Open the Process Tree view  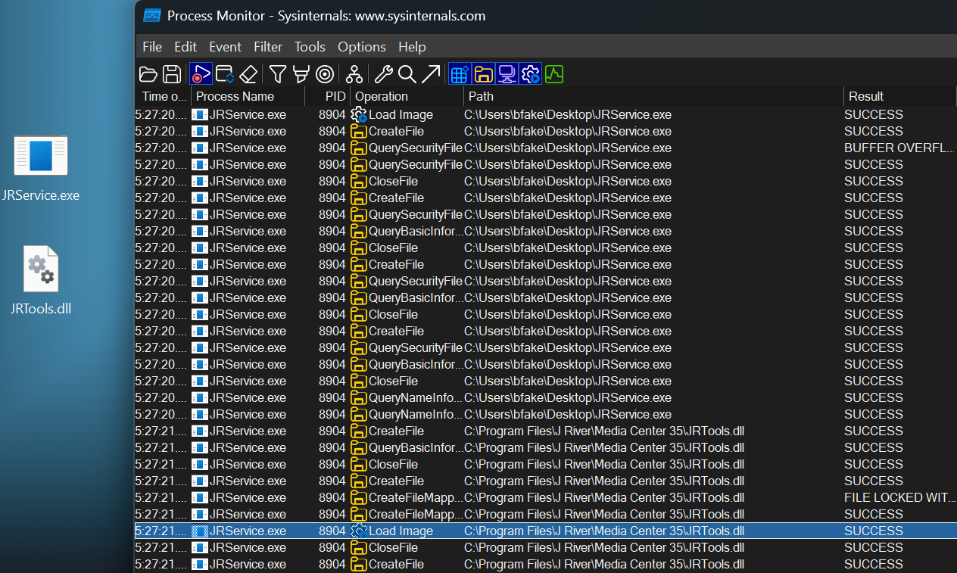[x=354, y=73]
